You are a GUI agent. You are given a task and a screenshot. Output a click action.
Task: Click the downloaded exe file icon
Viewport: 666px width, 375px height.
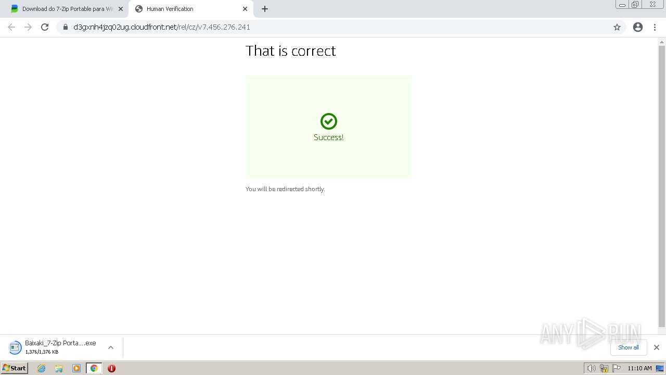15,347
